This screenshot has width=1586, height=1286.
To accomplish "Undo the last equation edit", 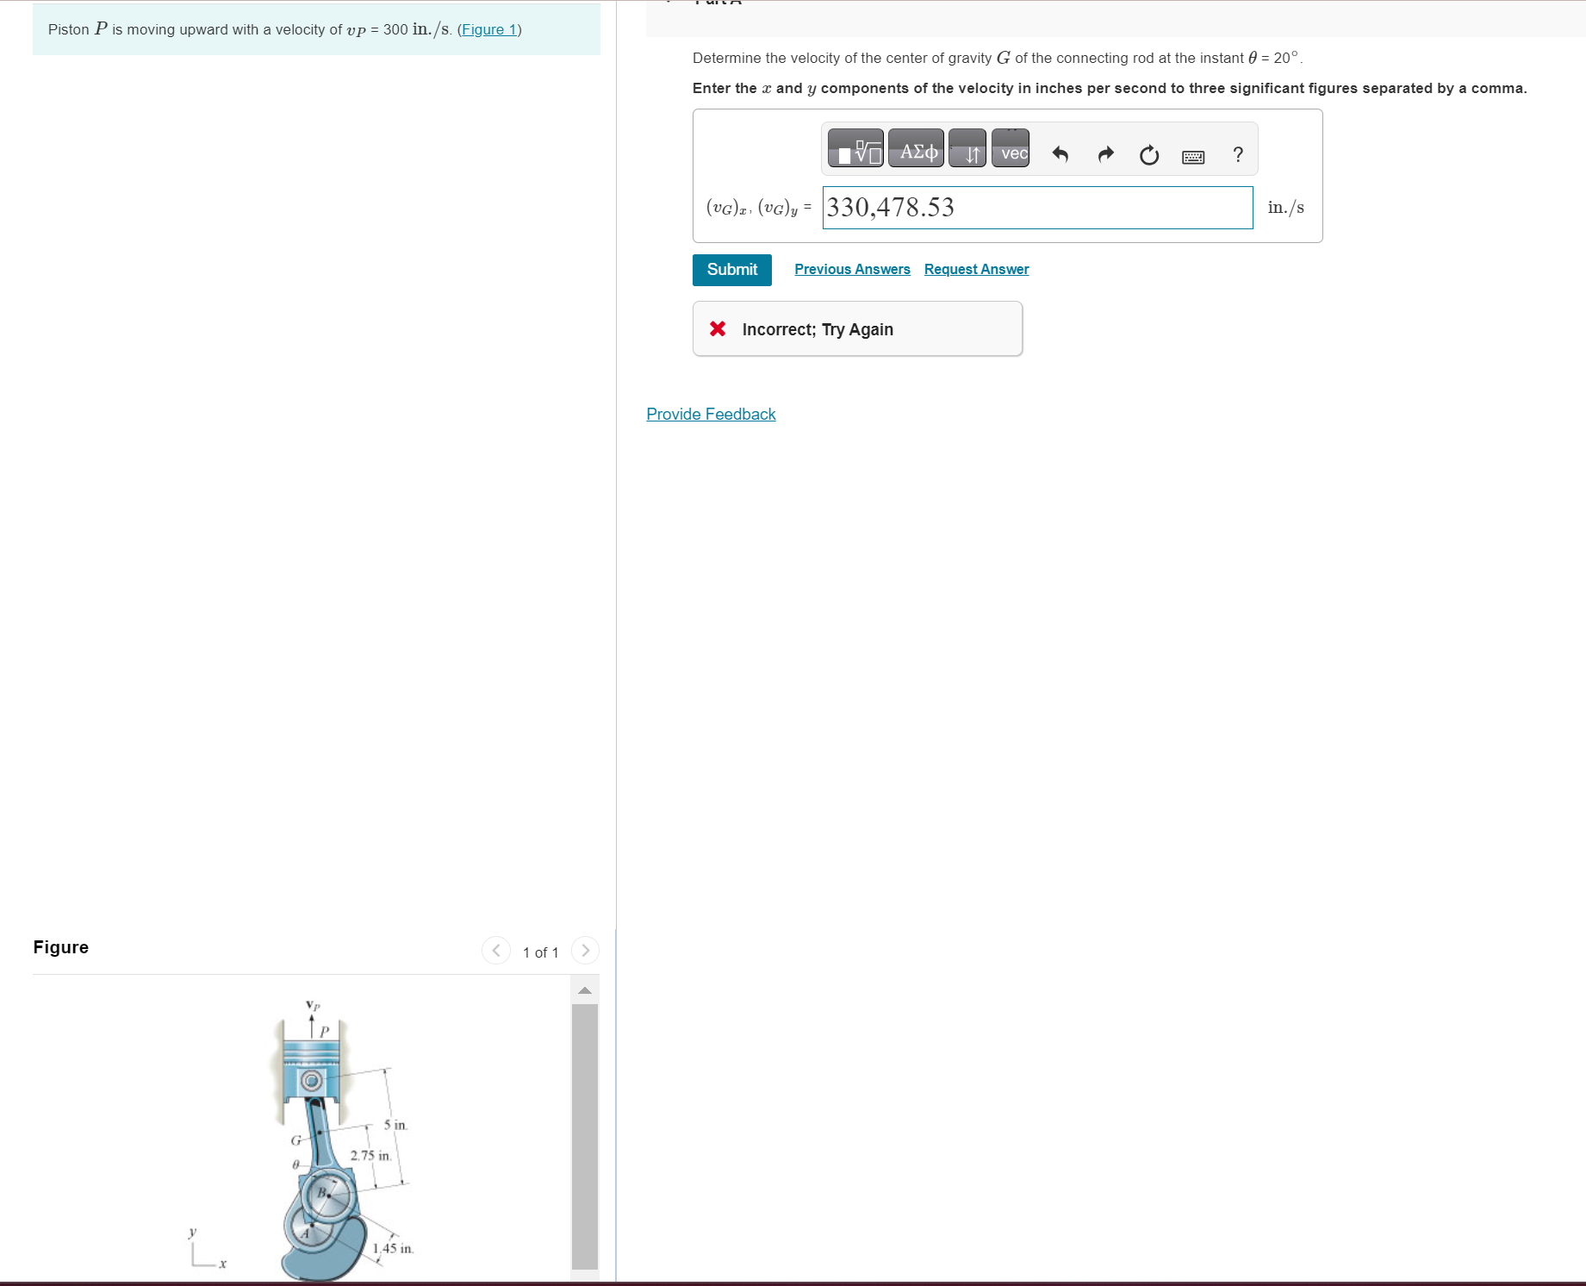I will 1060,153.
